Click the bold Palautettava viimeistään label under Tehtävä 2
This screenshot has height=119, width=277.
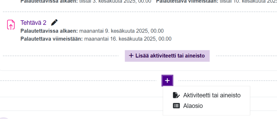pyautogui.click(x=51, y=39)
